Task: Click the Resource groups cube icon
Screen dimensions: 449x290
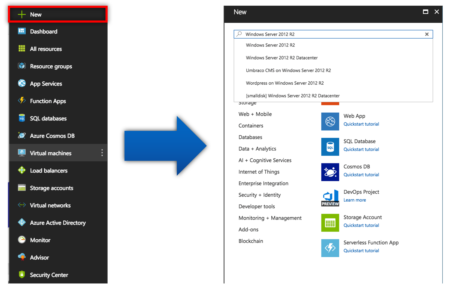Action: point(22,66)
